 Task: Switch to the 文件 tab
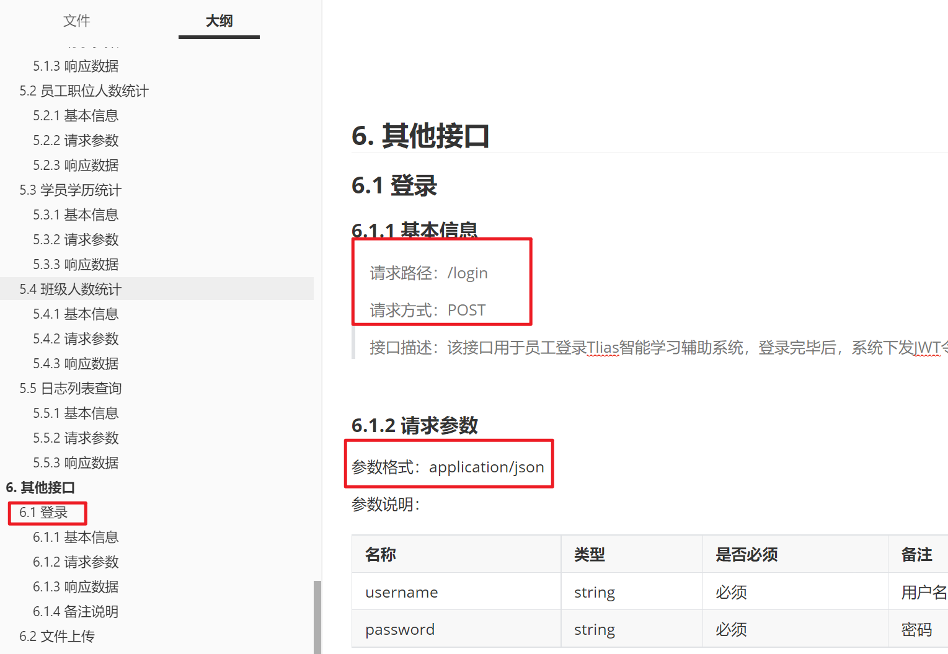click(77, 21)
